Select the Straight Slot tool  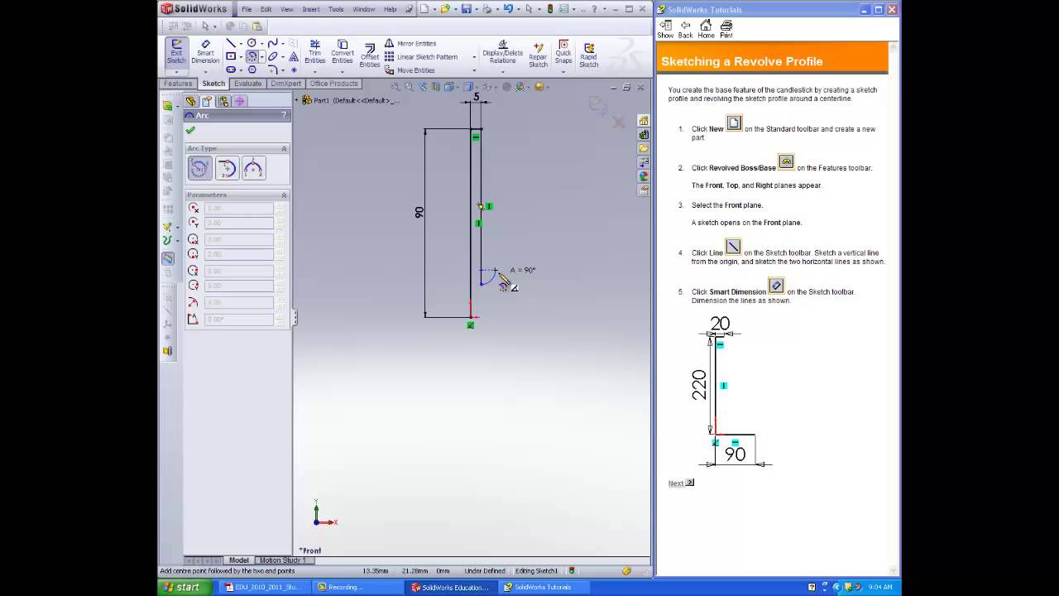point(231,70)
